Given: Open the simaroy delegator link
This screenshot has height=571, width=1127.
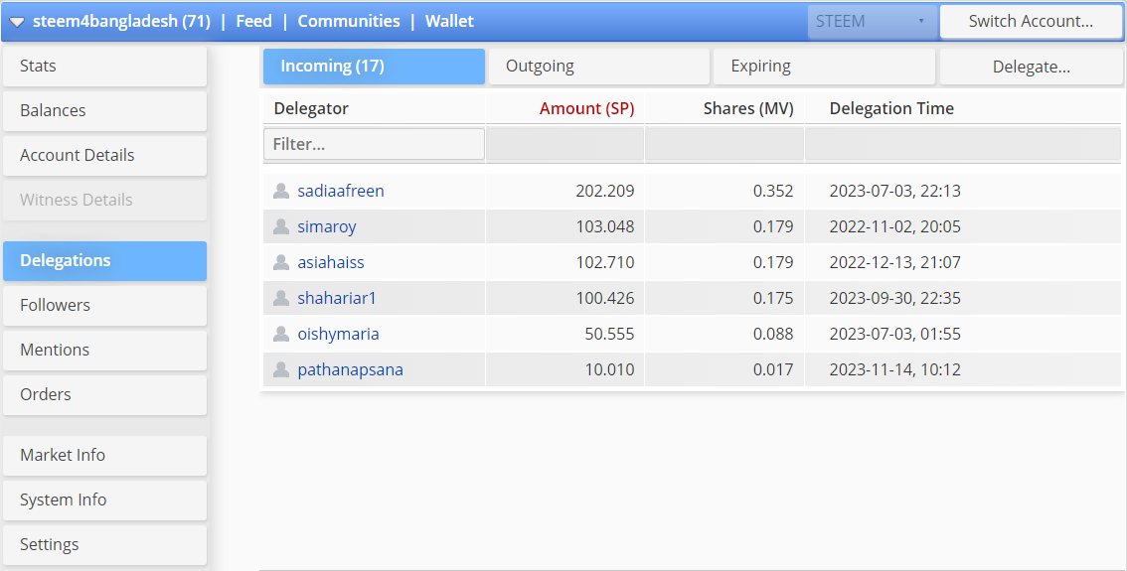Looking at the screenshot, I should (327, 227).
